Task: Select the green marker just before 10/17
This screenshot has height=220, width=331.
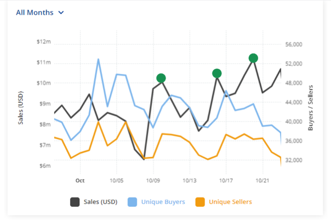Action: coord(217,73)
